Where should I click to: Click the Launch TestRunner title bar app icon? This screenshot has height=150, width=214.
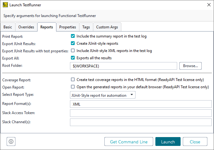5,5
